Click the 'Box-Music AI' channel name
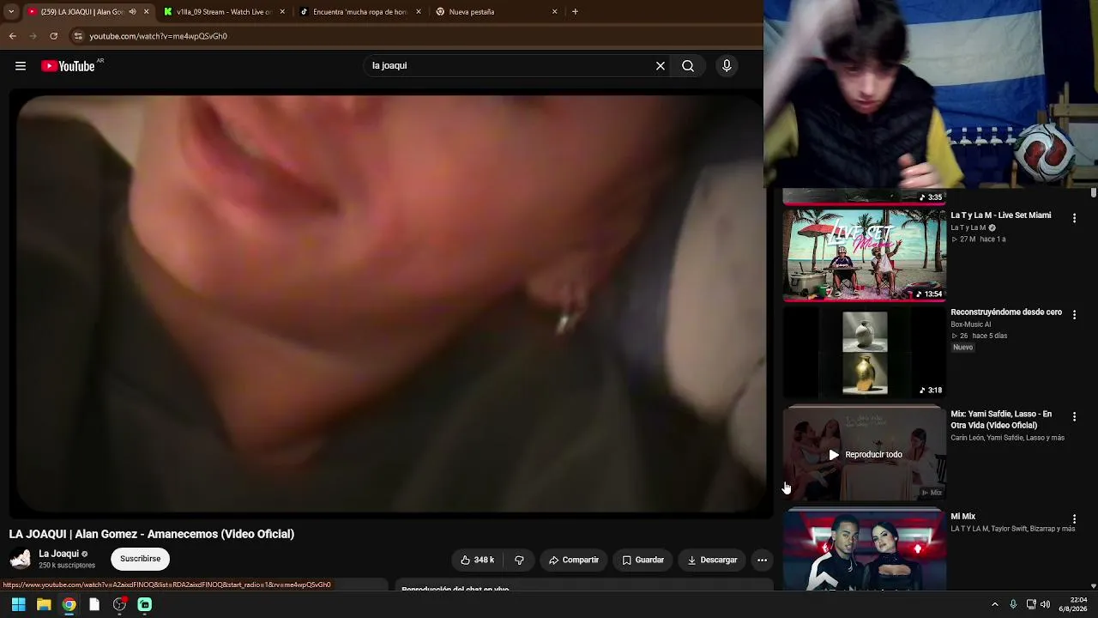 coord(970,324)
